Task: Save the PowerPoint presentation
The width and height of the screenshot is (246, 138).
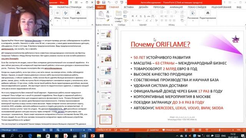Action: tap(104, 2)
